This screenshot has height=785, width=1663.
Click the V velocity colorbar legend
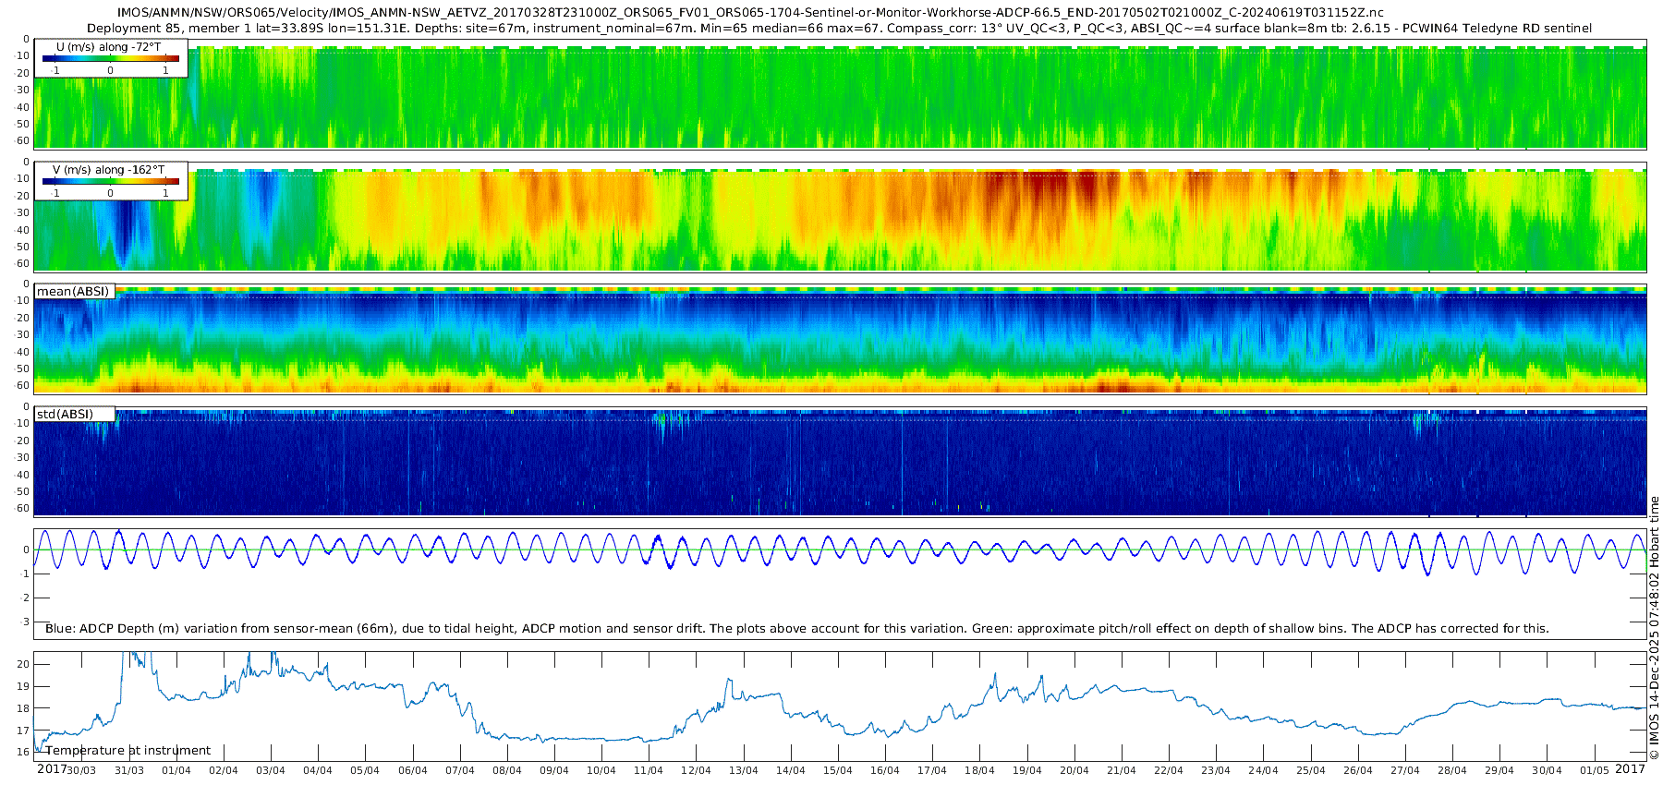111,181
